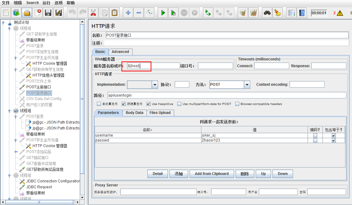Open the Help icon in toolbar

(302, 13)
